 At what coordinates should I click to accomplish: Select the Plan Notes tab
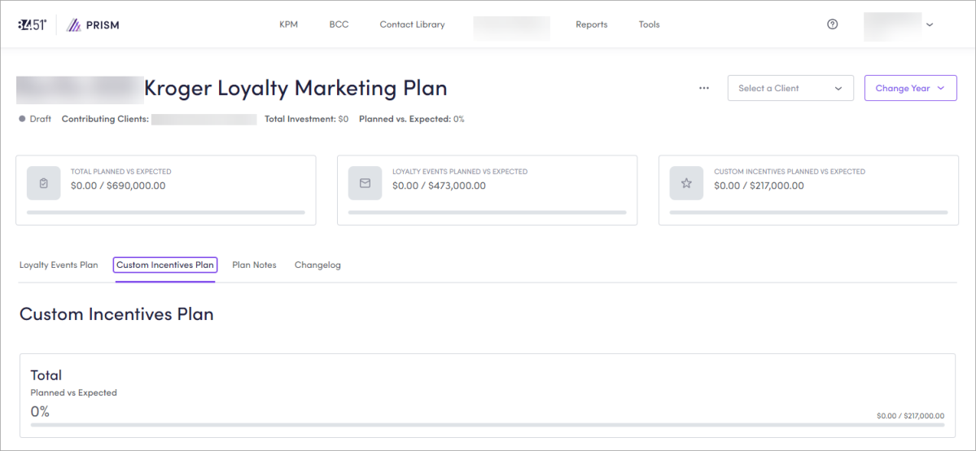(x=254, y=265)
